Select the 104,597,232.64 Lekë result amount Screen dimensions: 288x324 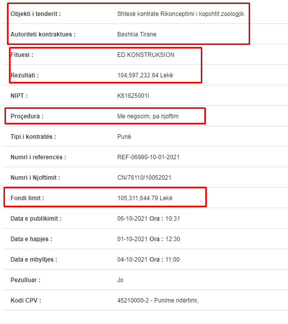(145, 75)
